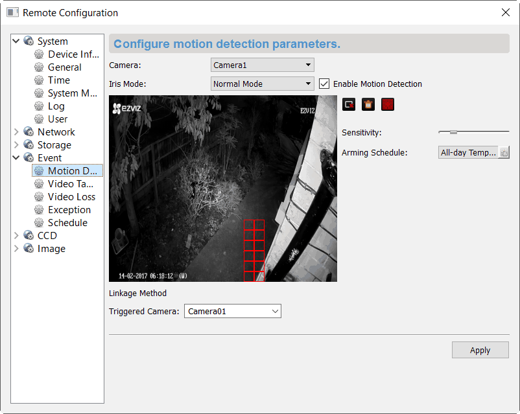
Task: Click the CCD node gear icon
Action: (x=29, y=236)
